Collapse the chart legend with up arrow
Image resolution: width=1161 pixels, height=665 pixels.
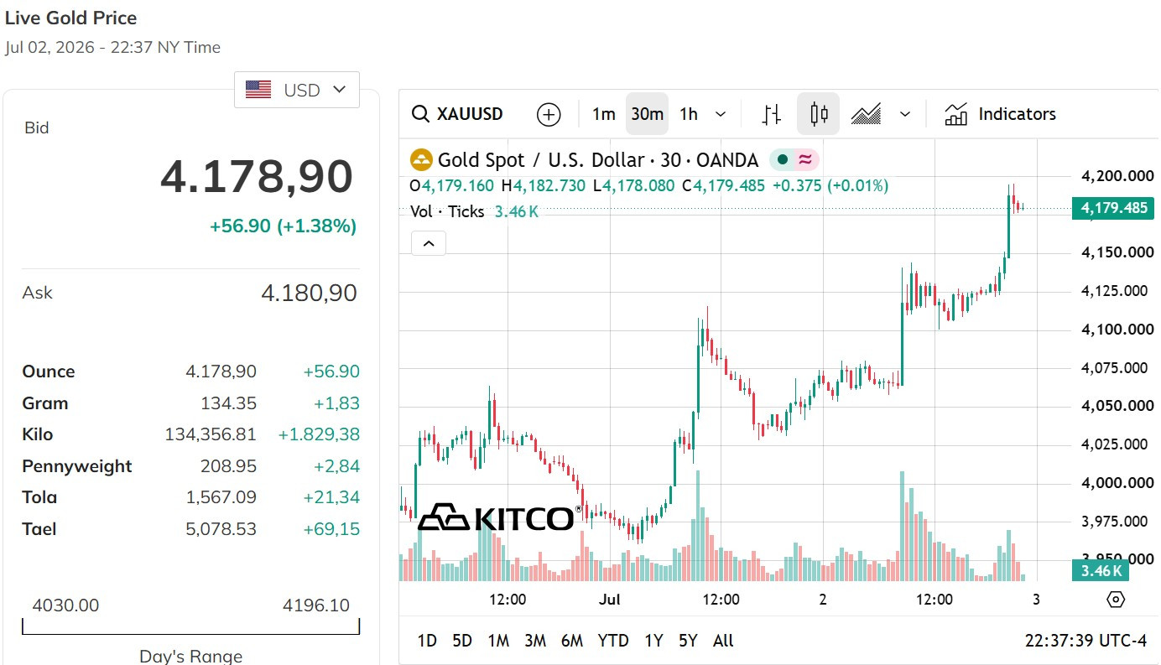(x=429, y=243)
